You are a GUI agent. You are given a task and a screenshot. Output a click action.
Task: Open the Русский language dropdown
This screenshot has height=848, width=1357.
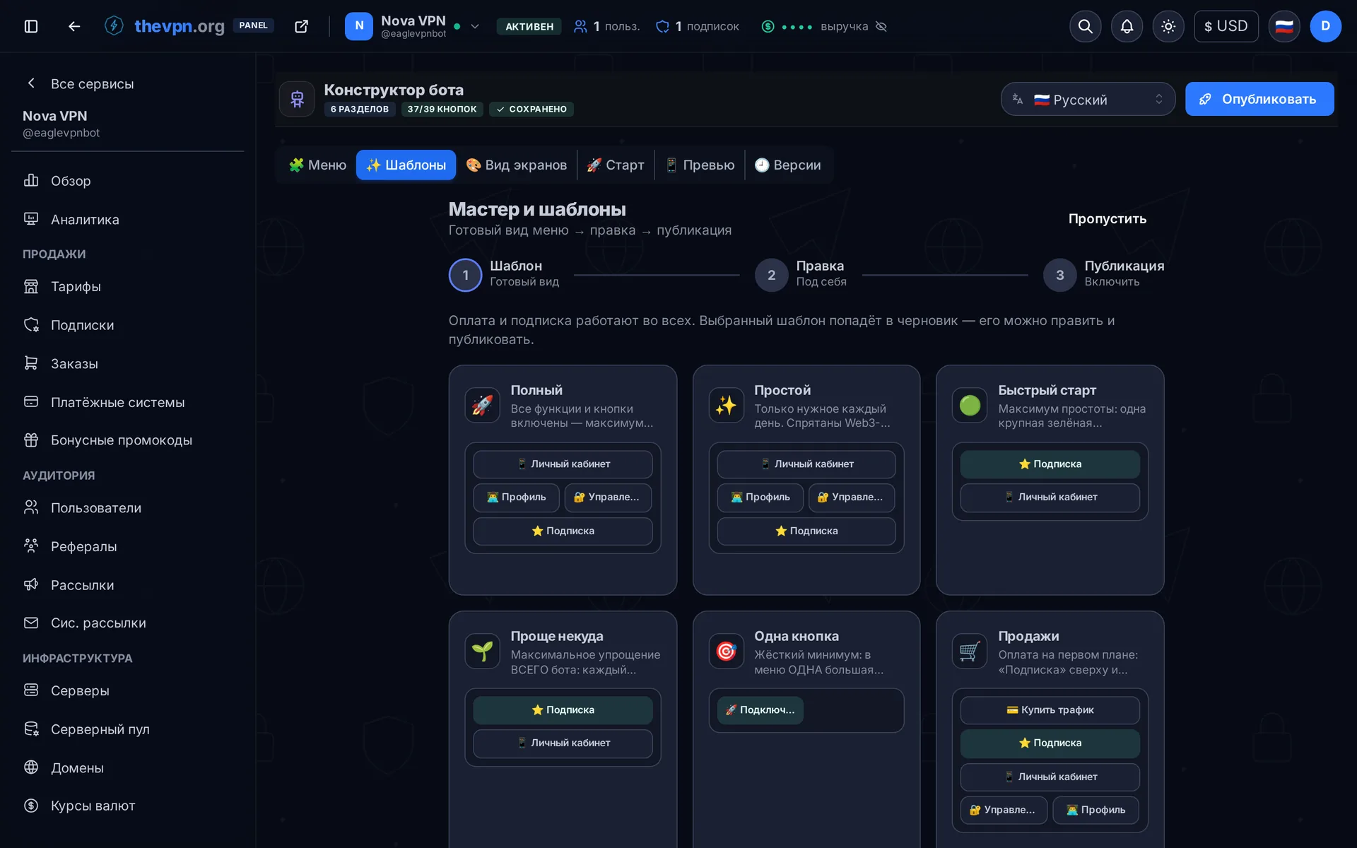1088,99
